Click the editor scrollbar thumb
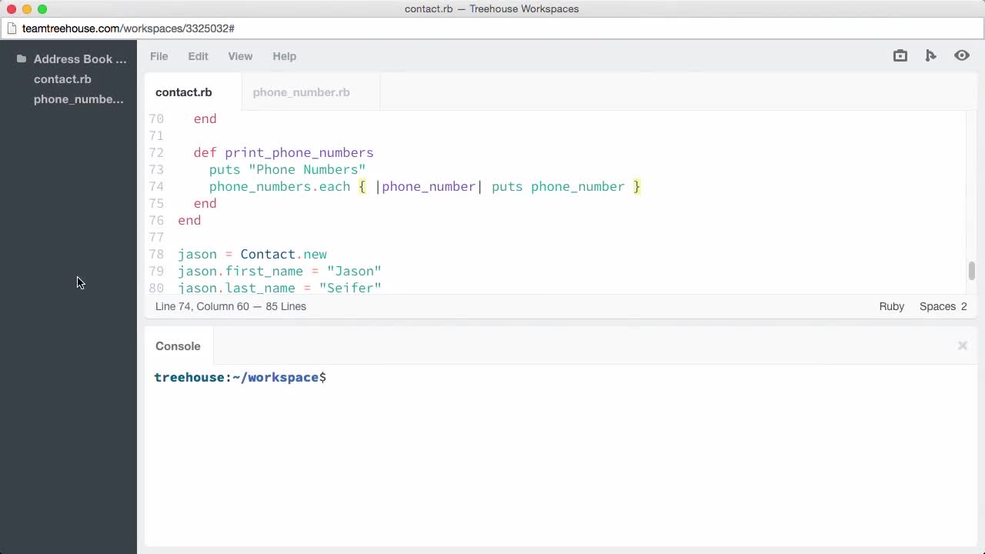 971,271
